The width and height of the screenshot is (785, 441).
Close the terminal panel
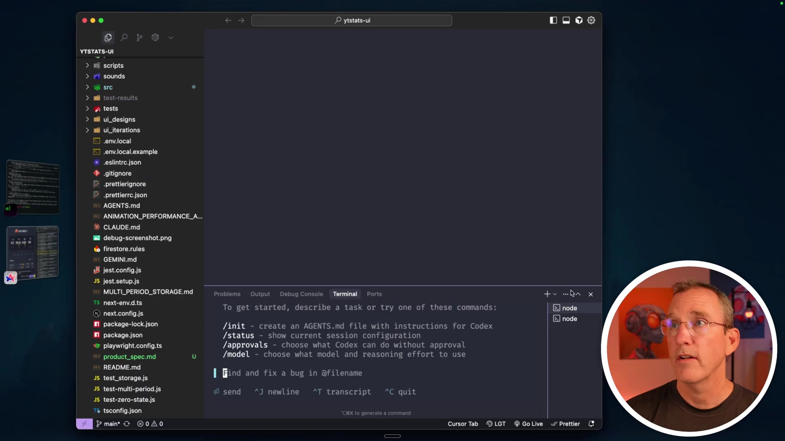click(591, 294)
